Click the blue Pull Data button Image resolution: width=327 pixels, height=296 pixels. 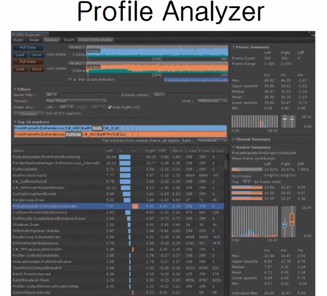pos(28,48)
